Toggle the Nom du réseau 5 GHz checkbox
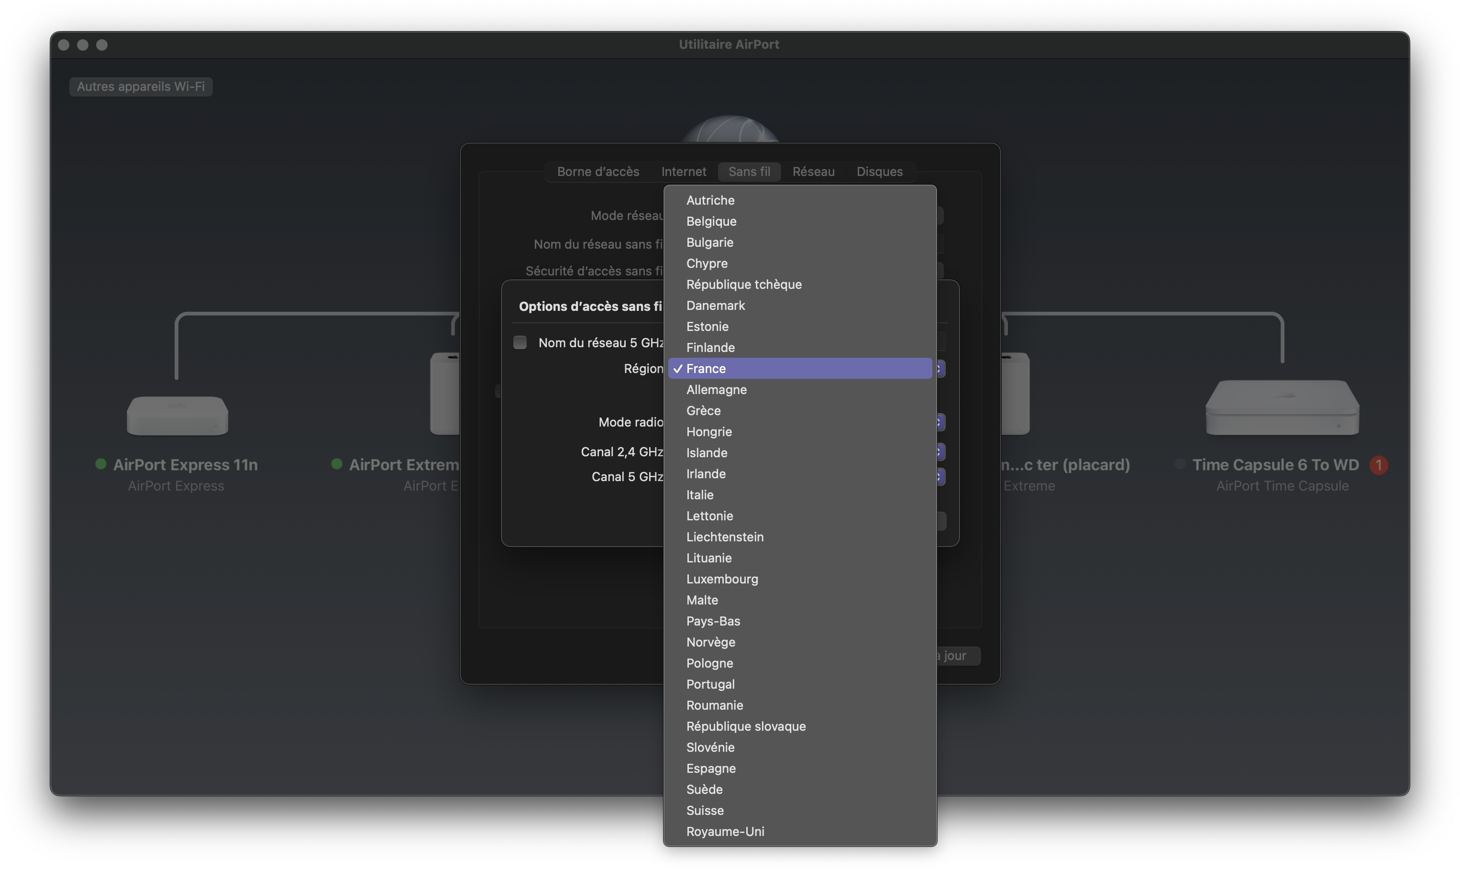This screenshot has width=1460, height=890. (x=520, y=342)
